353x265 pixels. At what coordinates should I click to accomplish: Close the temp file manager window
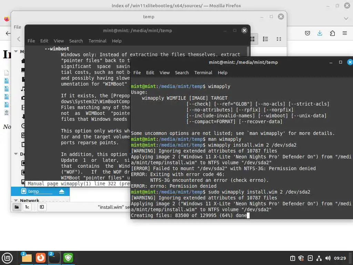281,17
